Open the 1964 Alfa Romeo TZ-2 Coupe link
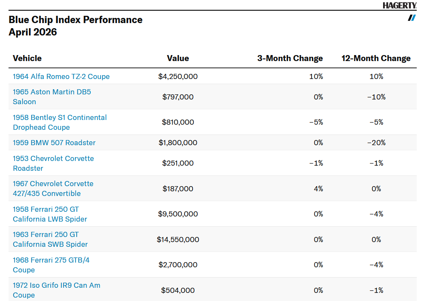The image size is (421, 301). [x=61, y=76]
